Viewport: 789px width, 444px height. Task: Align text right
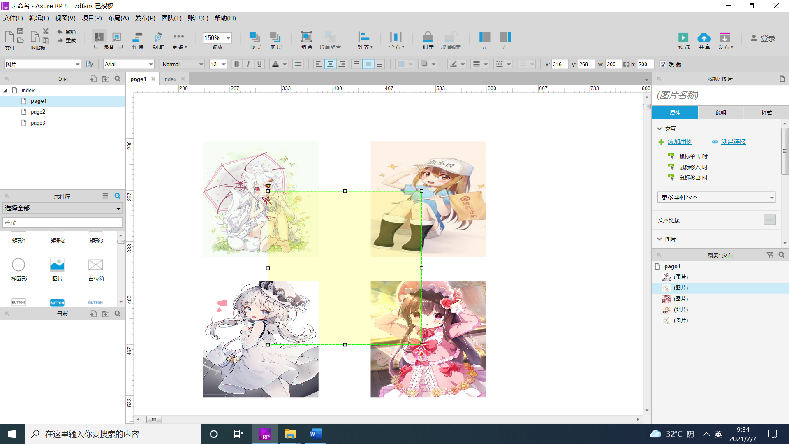[x=342, y=64]
